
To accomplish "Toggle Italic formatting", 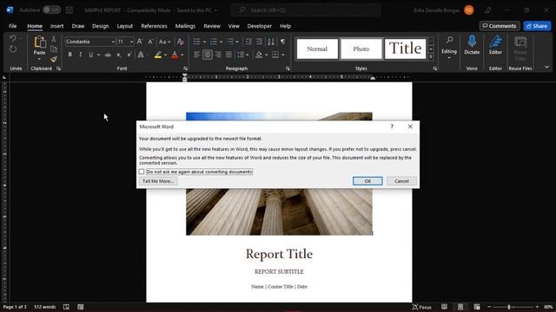I will click(x=81, y=55).
